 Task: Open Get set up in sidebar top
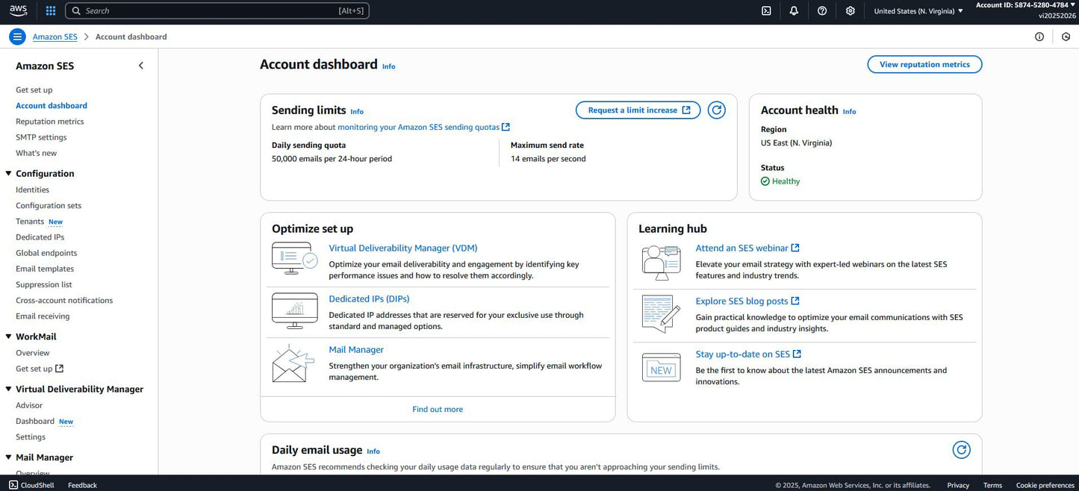(x=34, y=90)
